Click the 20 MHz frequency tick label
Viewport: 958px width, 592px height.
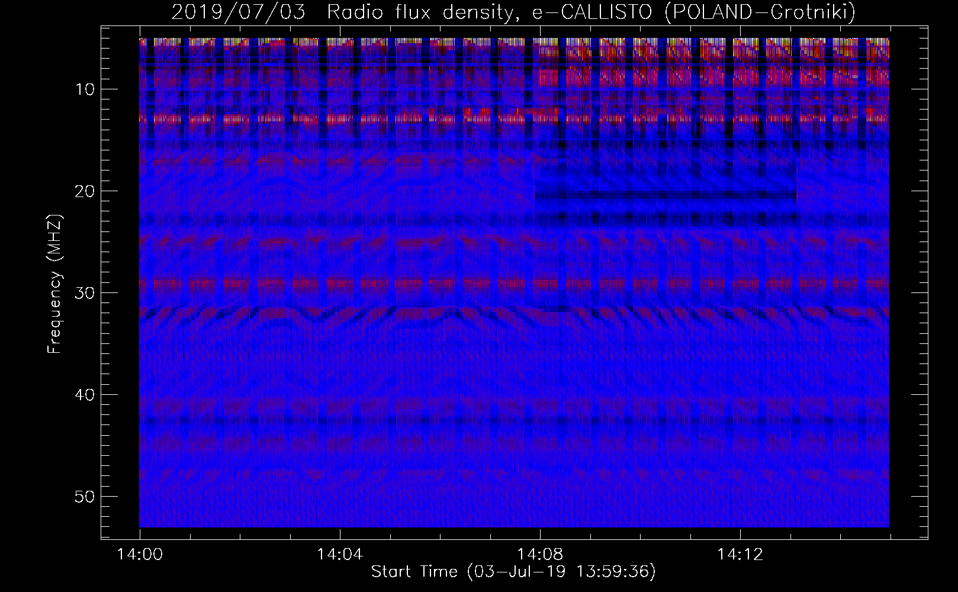(85, 191)
